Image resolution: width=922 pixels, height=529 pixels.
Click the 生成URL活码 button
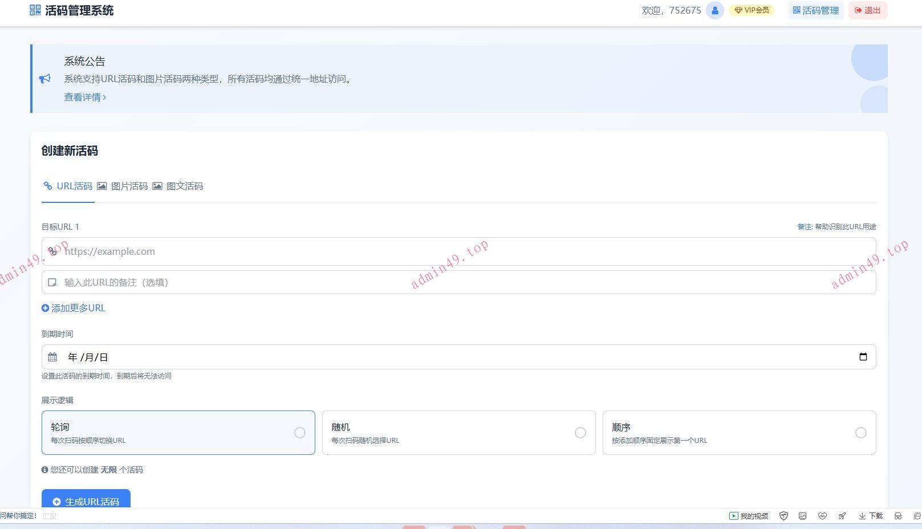tap(86, 500)
